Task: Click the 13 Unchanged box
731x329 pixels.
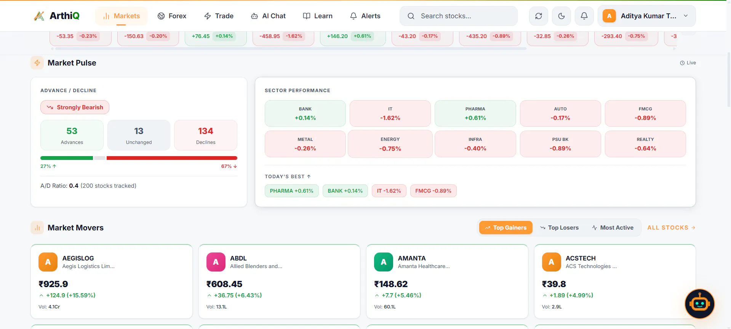Action: click(x=139, y=135)
